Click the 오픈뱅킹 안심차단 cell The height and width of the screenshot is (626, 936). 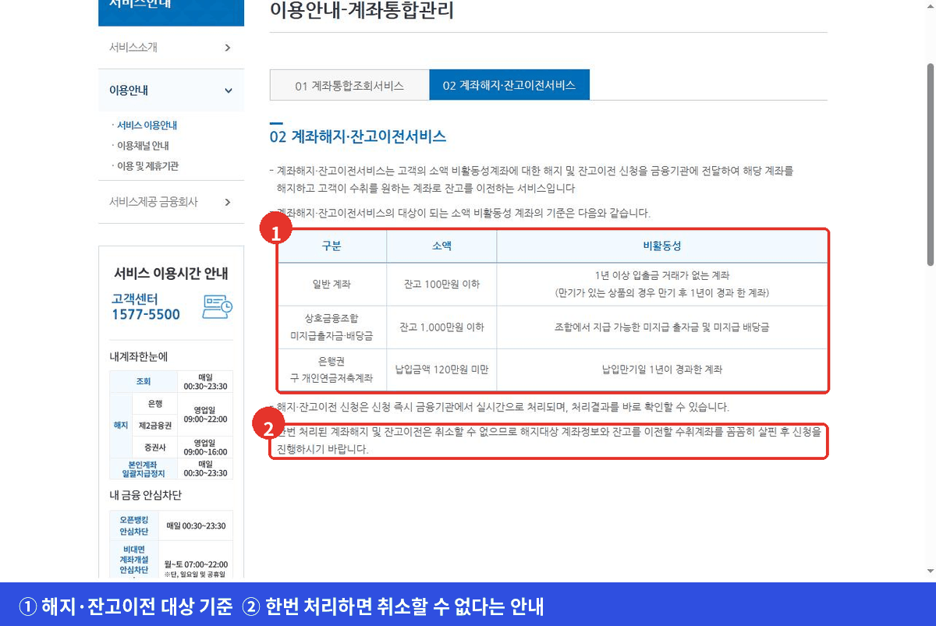pyautogui.click(x=134, y=526)
